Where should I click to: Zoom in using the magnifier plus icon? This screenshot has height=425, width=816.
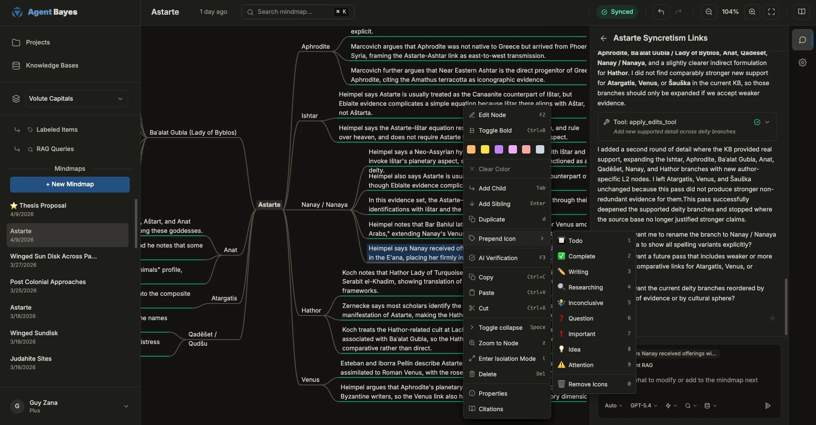752,12
